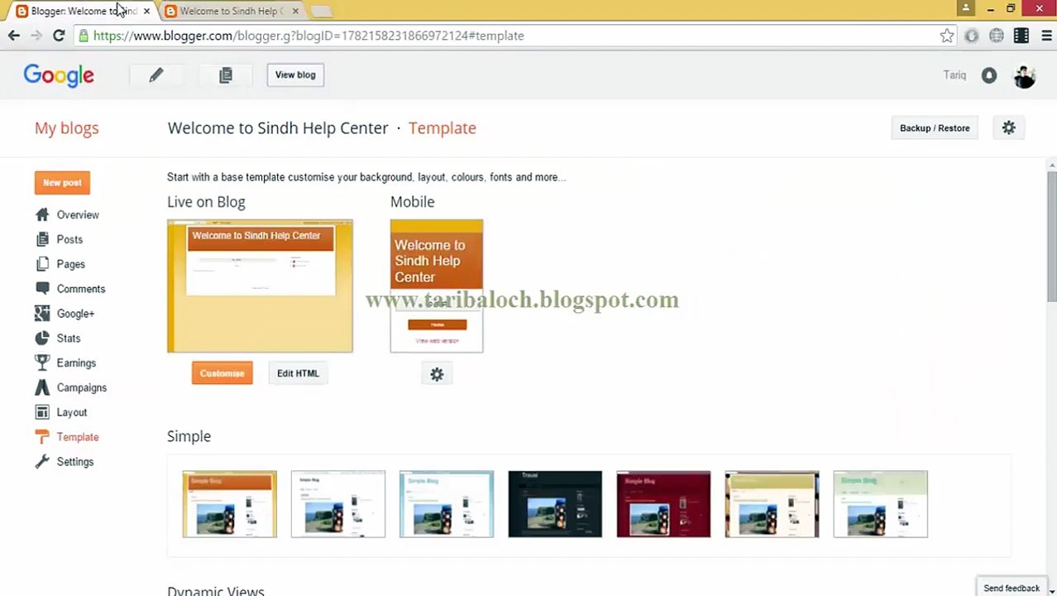Open mobile template settings gear
The height and width of the screenshot is (596, 1057).
tap(437, 374)
